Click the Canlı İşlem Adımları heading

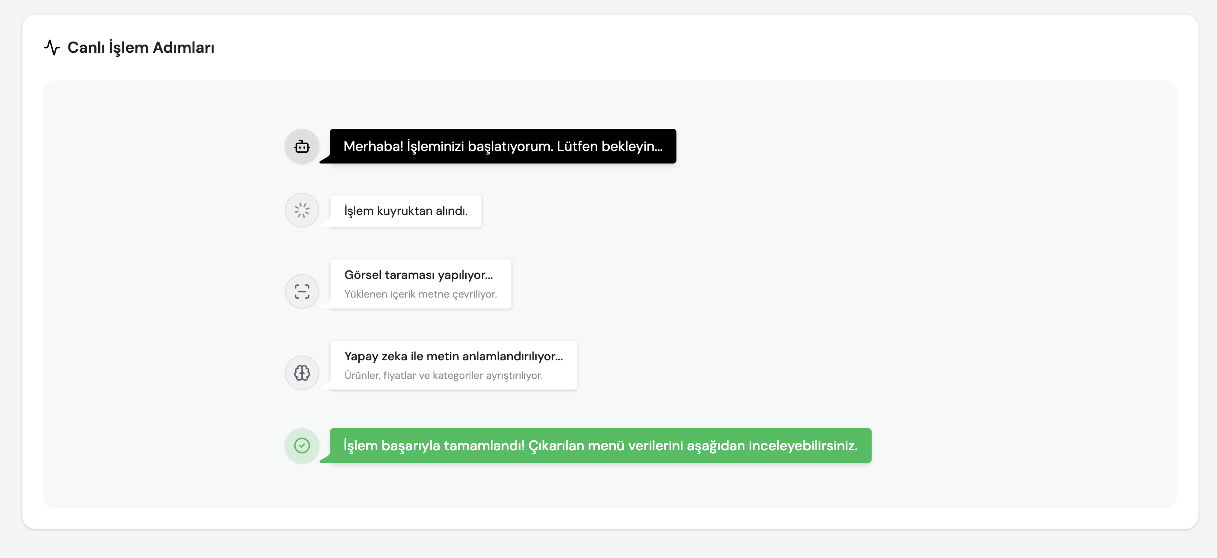[141, 47]
